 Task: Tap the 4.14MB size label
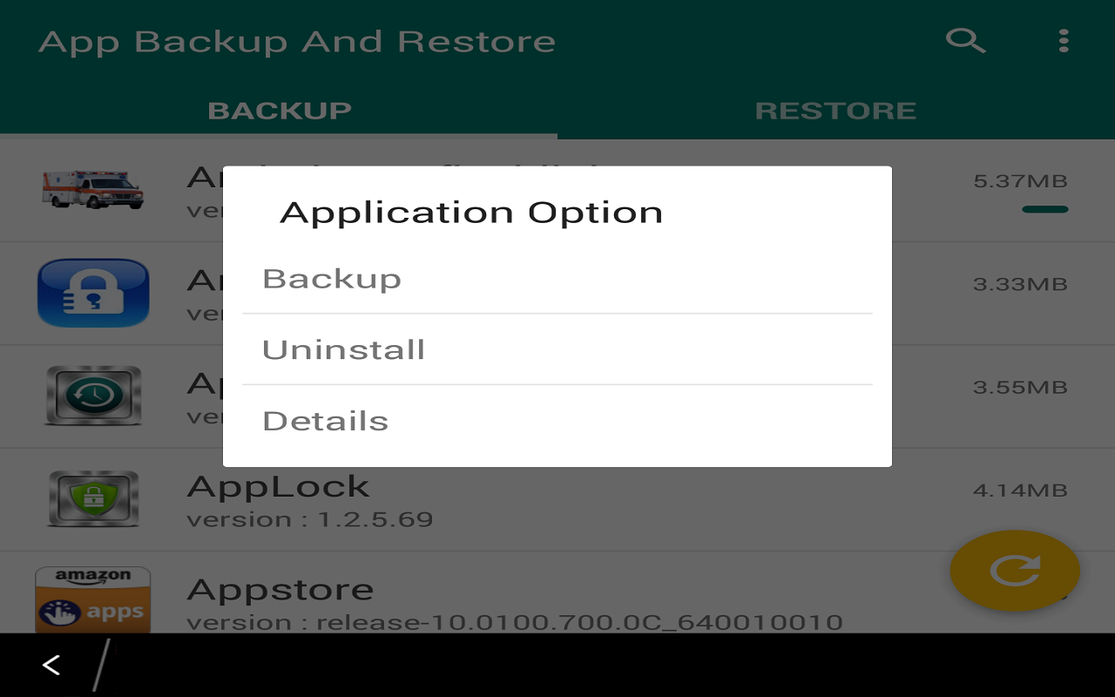[x=1021, y=491]
